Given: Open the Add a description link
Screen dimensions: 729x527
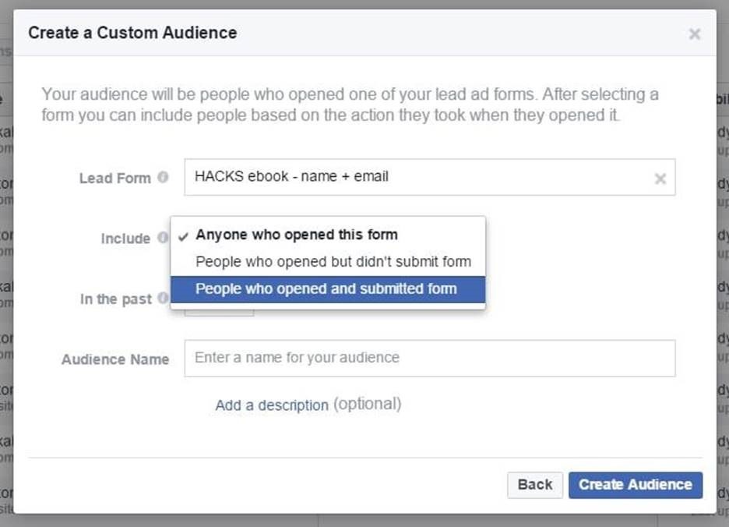Looking at the screenshot, I should tap(272, 405).
